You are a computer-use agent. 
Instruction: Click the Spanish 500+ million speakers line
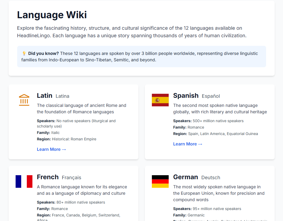click(x=208, y=121)
